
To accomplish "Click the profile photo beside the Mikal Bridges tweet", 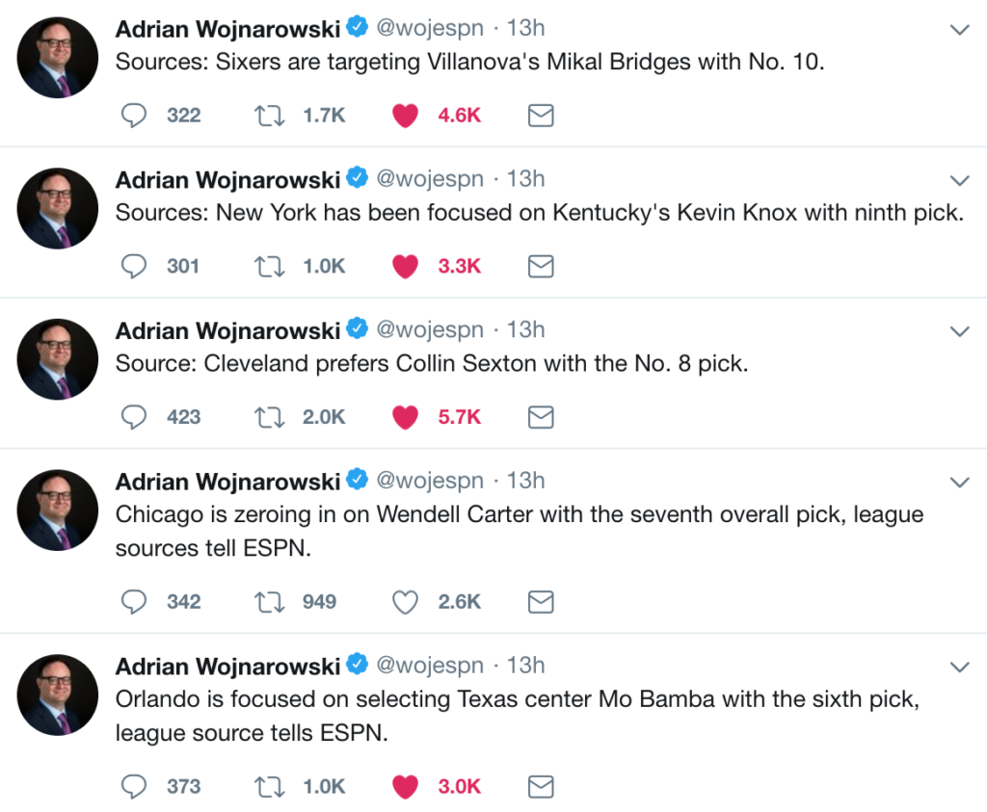I will pyautogui.click(x=58, y=57).
